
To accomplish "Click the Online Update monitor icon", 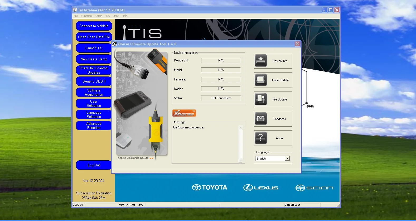I will click(260, 80).
